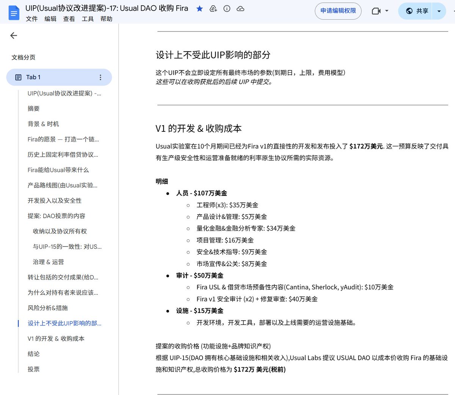Expand the share options dropdown arrow
Viewport: 455px width, 395px height.
439,11
